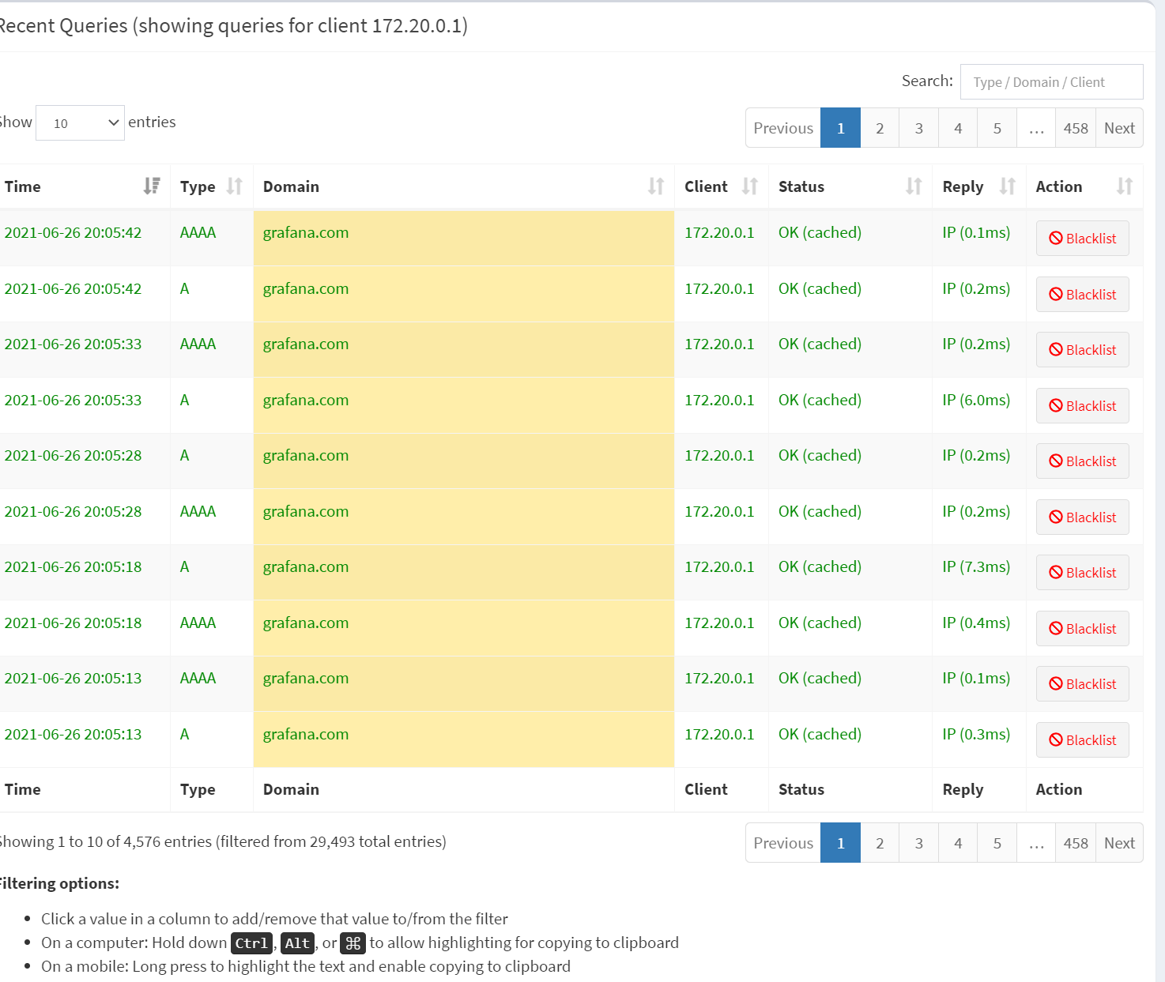
Task: Open the Show entries dropdown
Action: [79, 122]
